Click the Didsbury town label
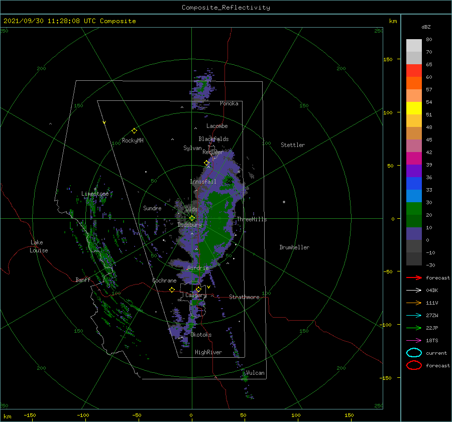 (189, 225)
